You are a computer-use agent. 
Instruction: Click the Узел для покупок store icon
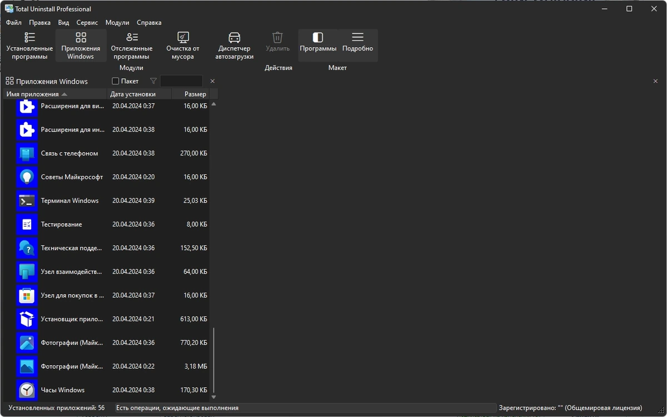(27, 295)
